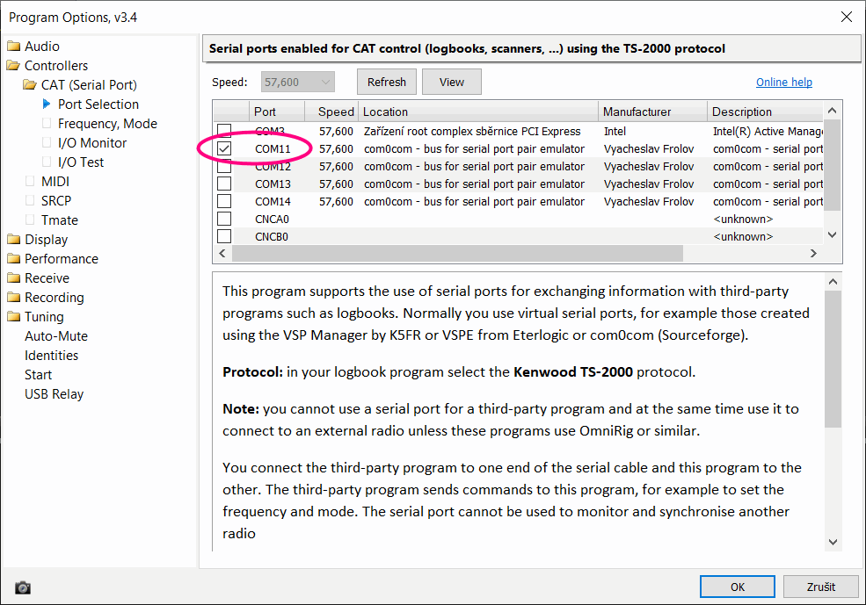
Task: Sort by the Port column header
Action: pyautogui.click(x=277, y=112)
